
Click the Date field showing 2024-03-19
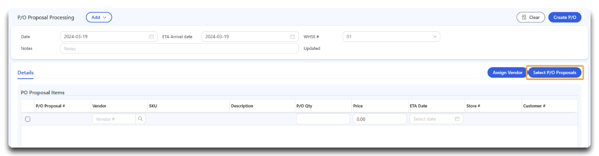click(x=109, y=37)
